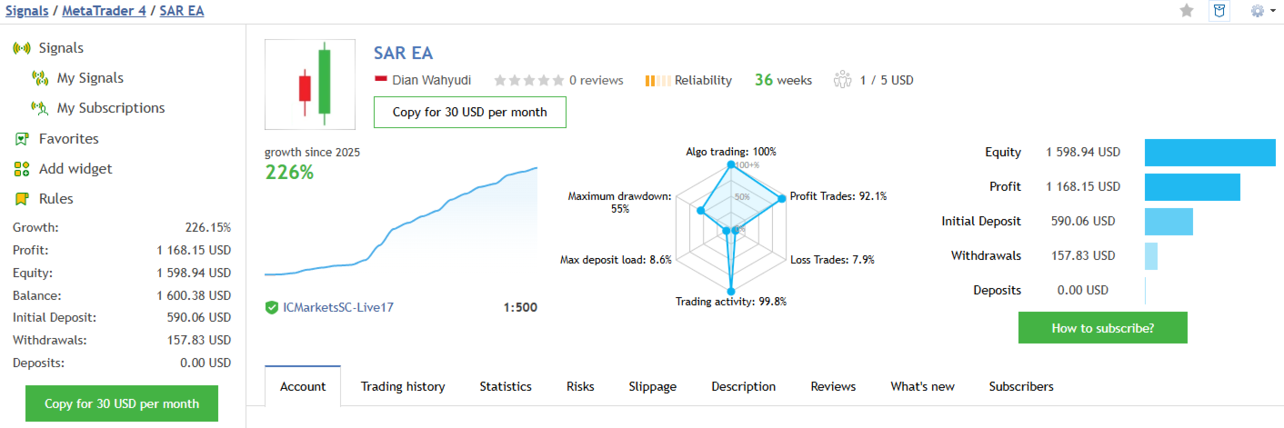Switch to the Statistics tab
This screenshot has width=1284, height=428.
click(x=506, y=386)
